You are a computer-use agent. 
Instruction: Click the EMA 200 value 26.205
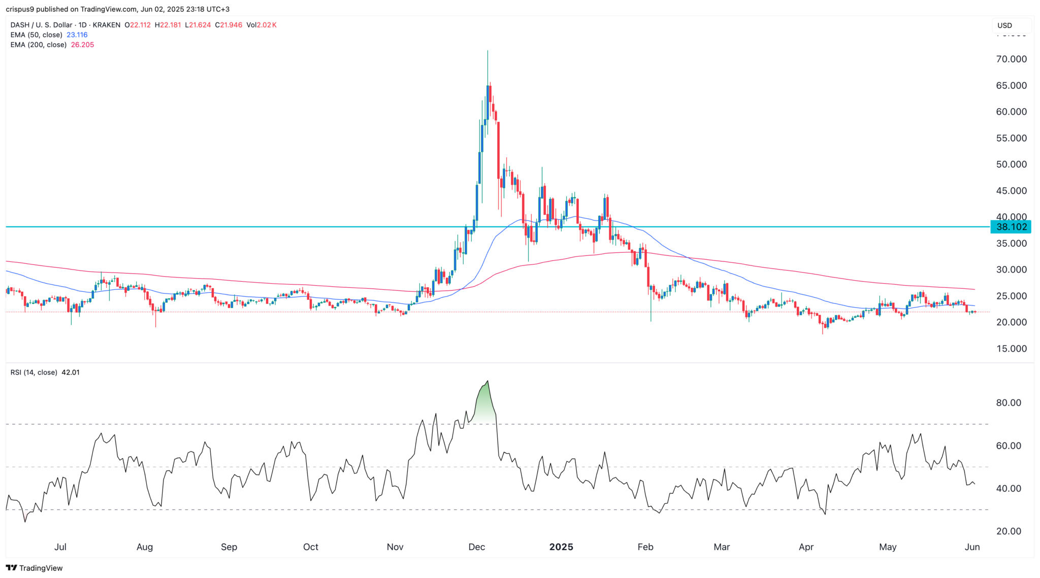pyautogui.click(x=82, y=45)
